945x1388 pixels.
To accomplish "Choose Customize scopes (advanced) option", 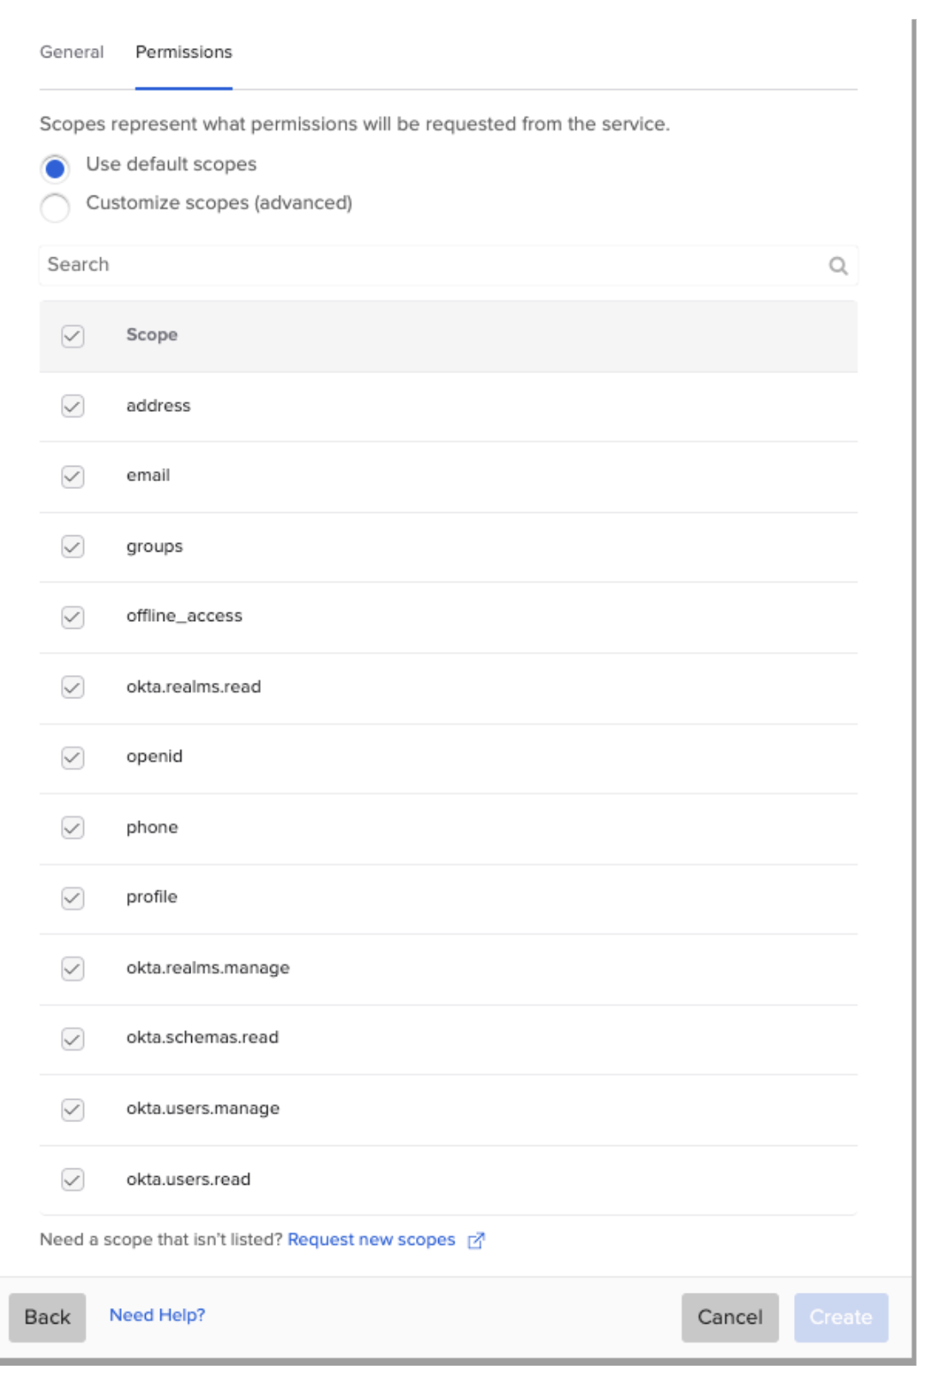I will pyautogui.click(x=55, y=207).
